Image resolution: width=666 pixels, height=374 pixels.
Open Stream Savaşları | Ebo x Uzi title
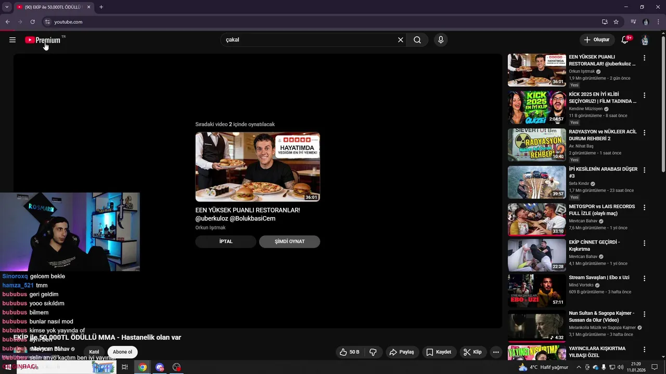click(x=599, y=277)
